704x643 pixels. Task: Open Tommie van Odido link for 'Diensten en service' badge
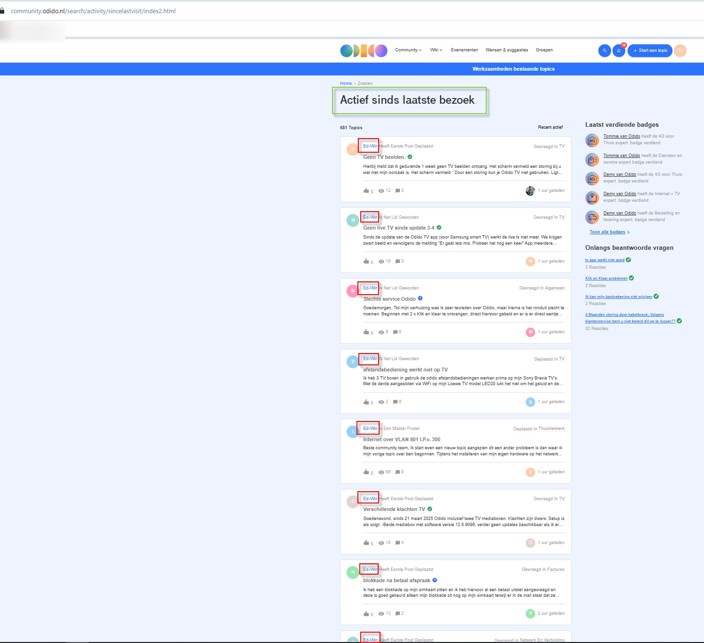621,156
